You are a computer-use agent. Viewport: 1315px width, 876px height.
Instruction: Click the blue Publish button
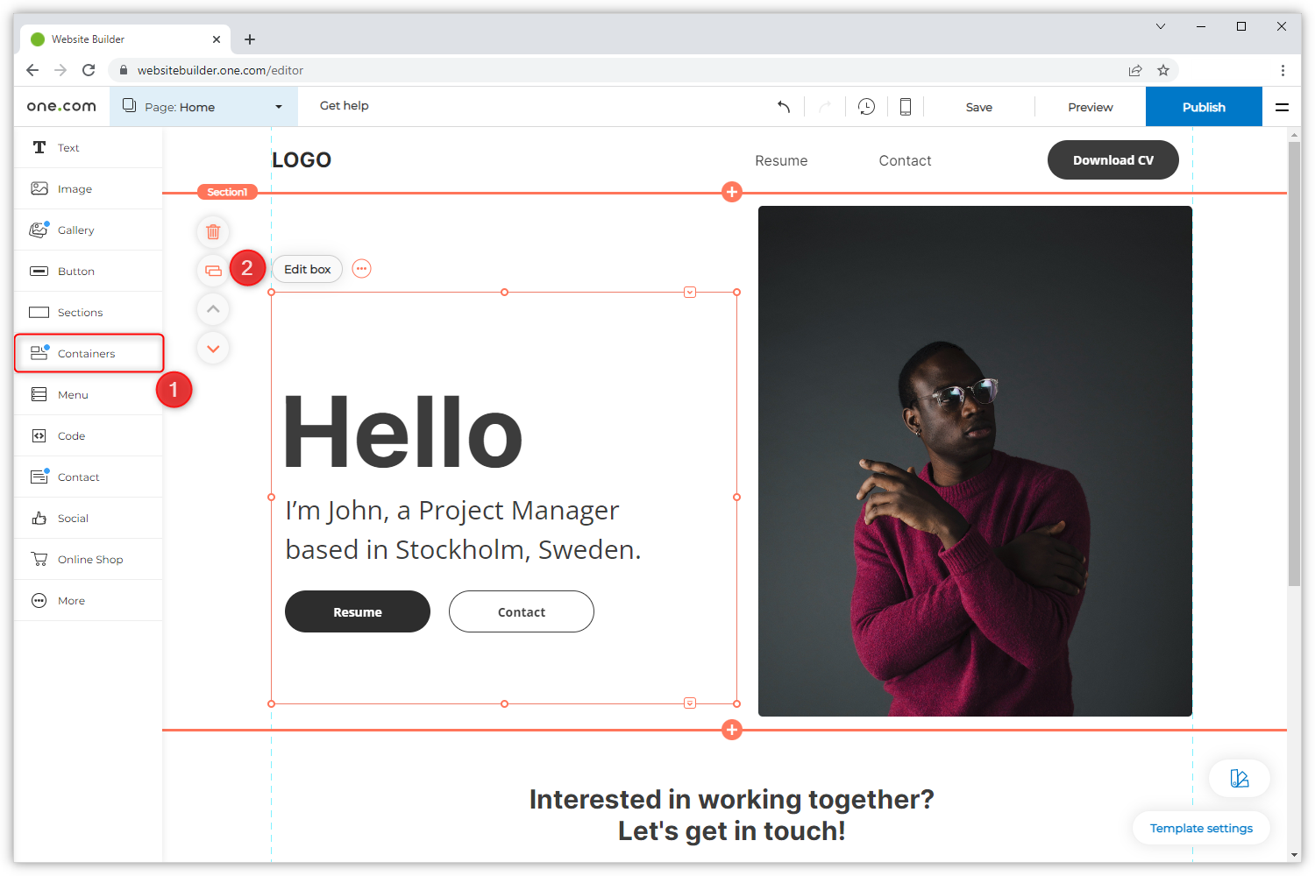coord(1203,107)
